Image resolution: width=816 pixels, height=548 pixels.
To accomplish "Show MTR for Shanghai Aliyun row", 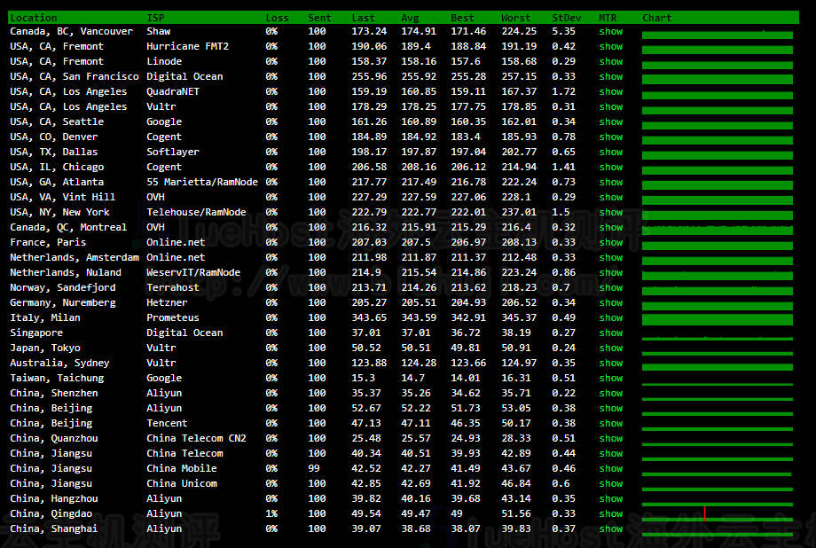I will coord(610,529).
